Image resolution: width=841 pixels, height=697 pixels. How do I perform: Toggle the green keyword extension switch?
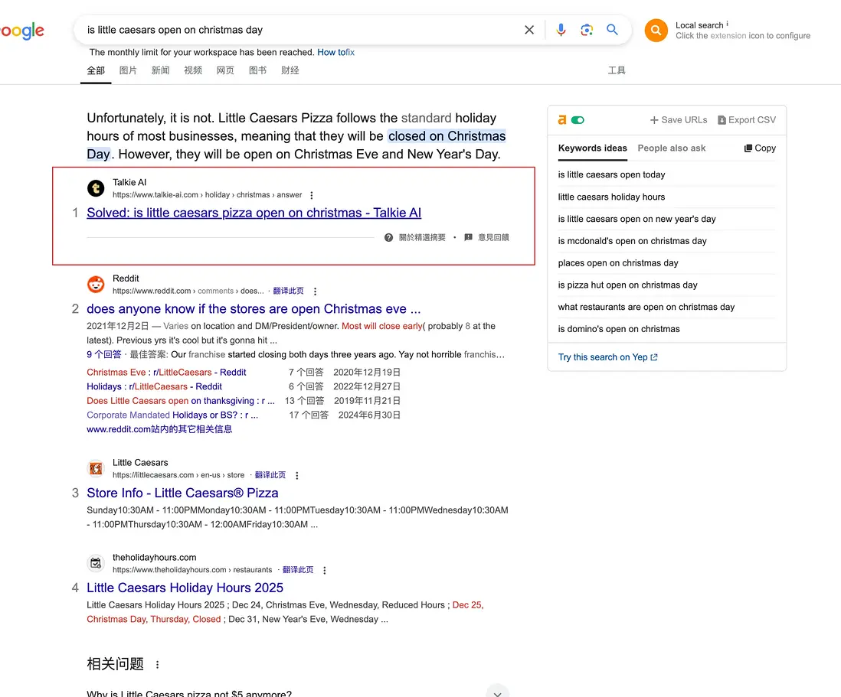pos(578,120)
